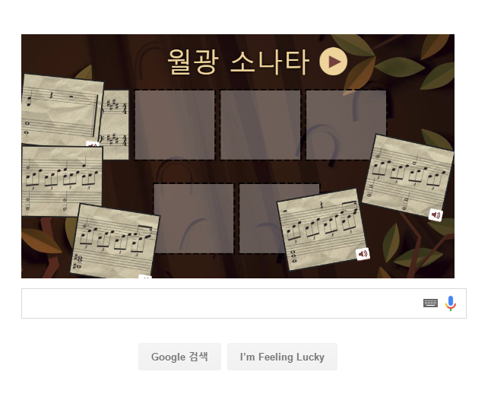Select upright sheet with two bass half notes
Image resolution: width=491 pixels, height=397 pixels.
coord(62,182)
